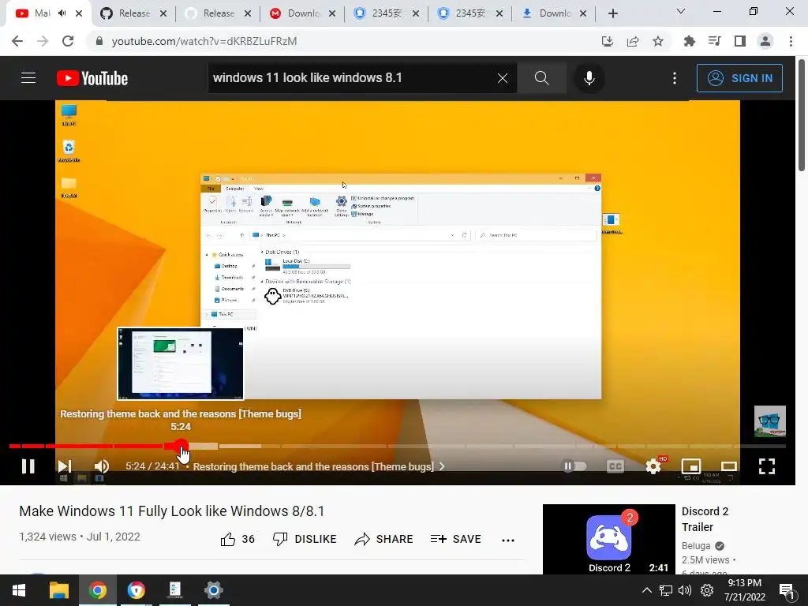
Task: Open taskbar settings gear app
Action: tap(213, 590)
